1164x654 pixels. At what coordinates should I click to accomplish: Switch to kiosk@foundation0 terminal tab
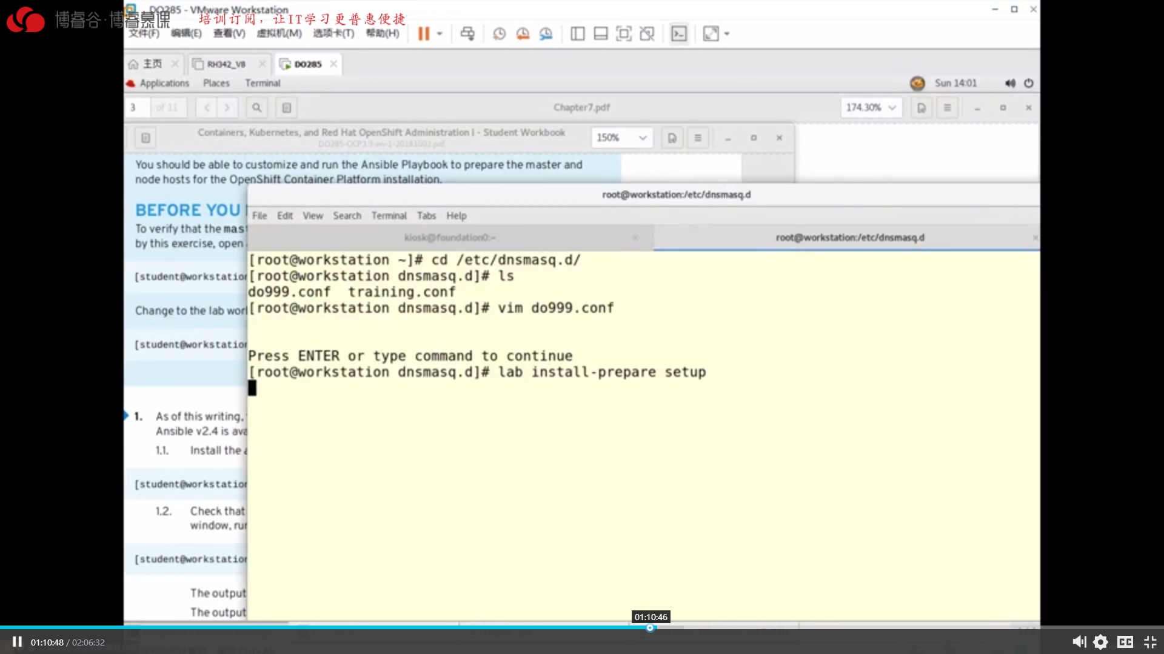tap(450, 238)
